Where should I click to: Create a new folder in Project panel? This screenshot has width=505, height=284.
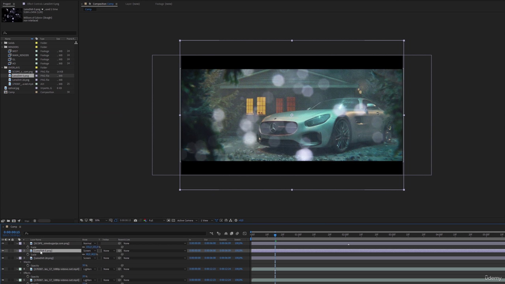8,221
